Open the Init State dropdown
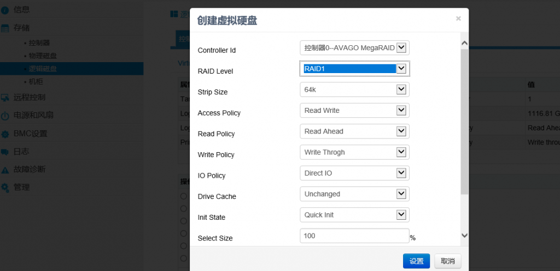560x271 pixels. click(x=354, y=215)
